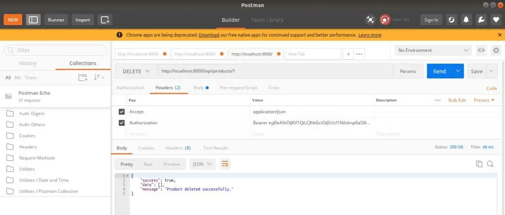505x215 pixels.
Task: Open a new window icon
Action: click(106, 20)
